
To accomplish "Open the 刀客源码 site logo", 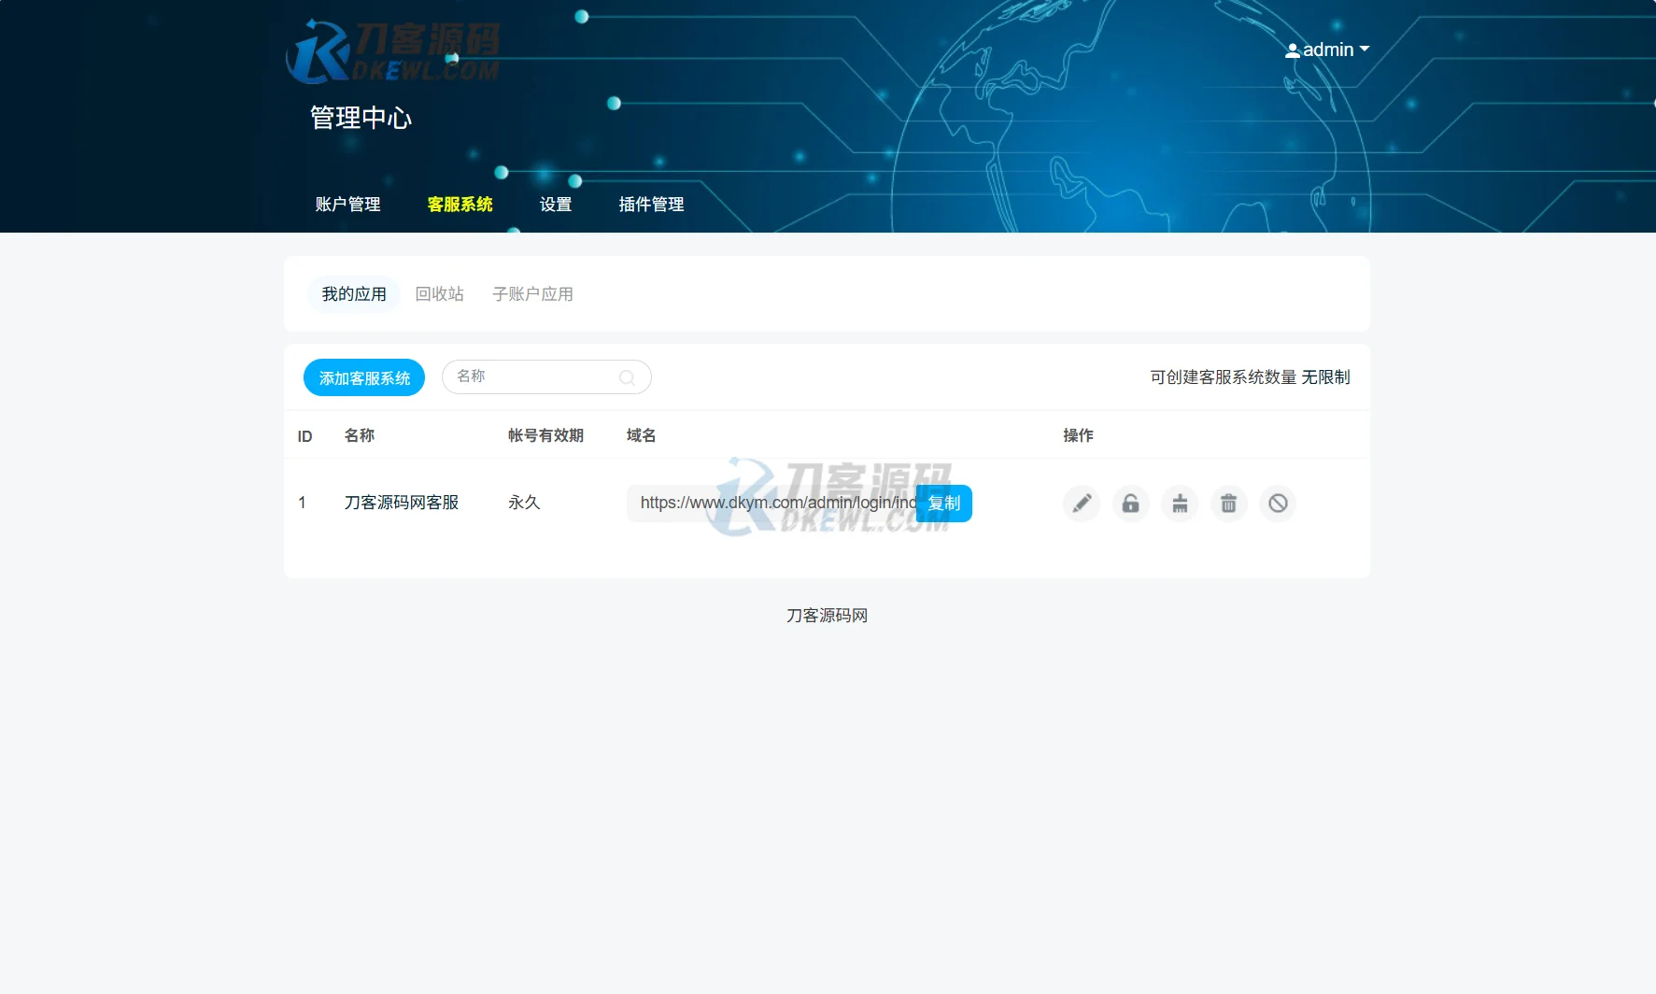I will tap(392, 50).
